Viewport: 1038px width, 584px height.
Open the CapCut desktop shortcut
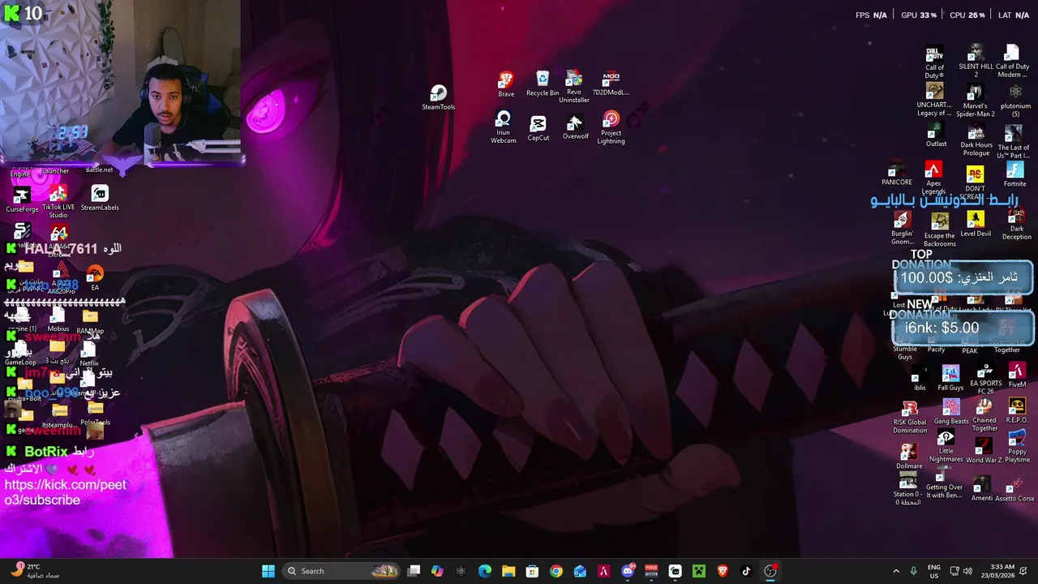(x=538, y=128)
